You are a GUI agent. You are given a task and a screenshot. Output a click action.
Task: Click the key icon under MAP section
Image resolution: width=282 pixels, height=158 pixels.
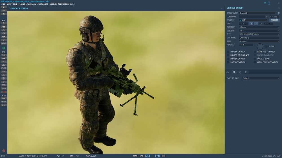coord(3,98)
